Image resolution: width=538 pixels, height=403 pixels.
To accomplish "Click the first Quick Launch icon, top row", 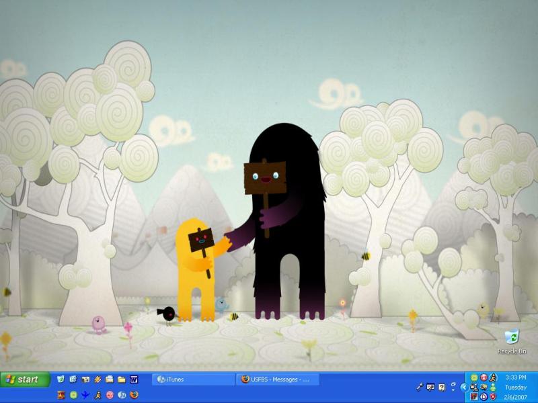I will tap(61, 379).
